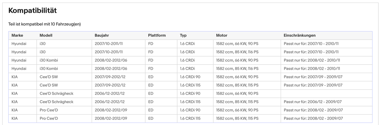Click the empty Einschränkungen cell for Cee'D Schrägheck
The image size is (381, 125).
point(326,93)
